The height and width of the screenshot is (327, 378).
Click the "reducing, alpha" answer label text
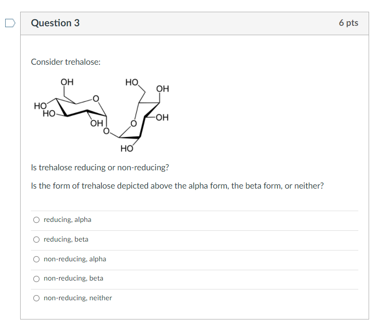click(x=68, y=220)
